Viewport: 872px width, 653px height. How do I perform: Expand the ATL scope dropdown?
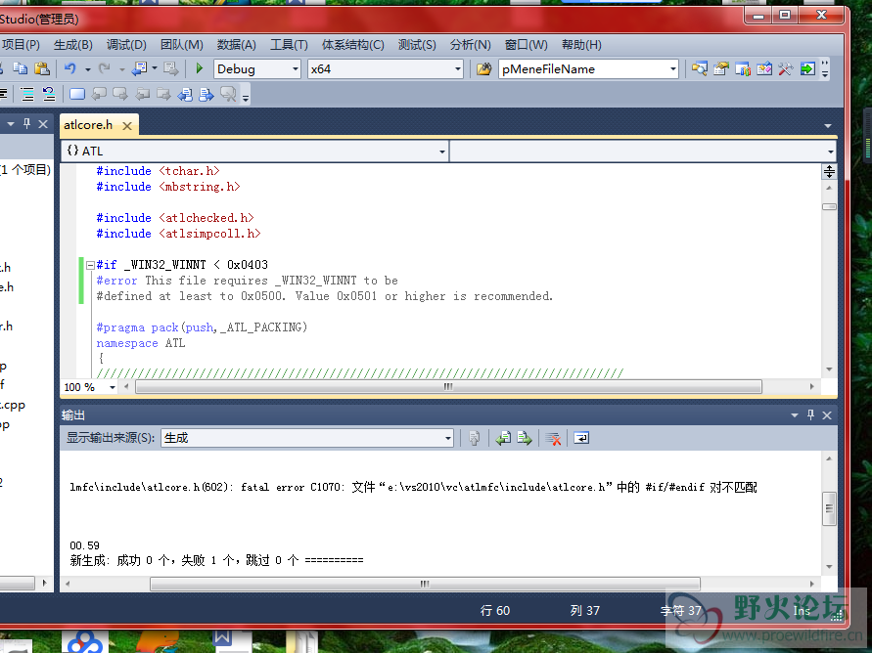pyautogui.click(x=442, y=152)
